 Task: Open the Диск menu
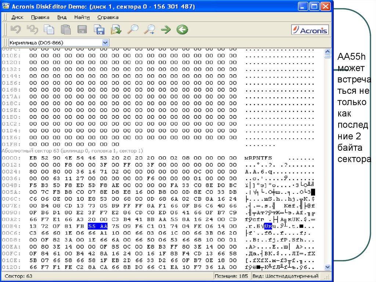17,17
